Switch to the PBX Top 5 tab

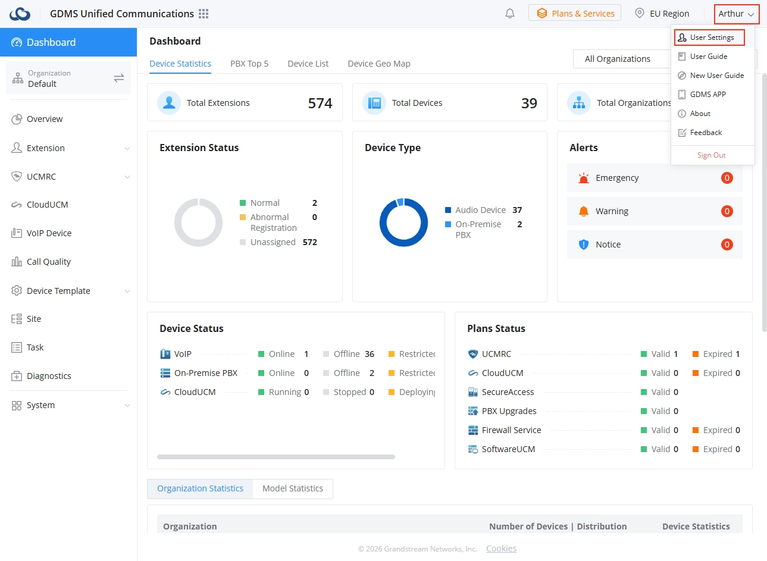[x=249, y=64]
